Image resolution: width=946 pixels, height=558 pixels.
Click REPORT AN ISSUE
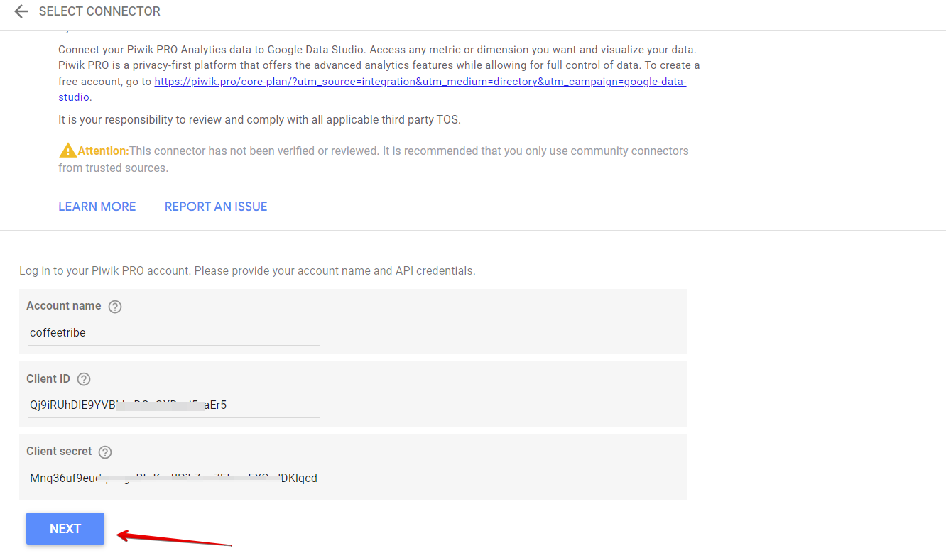click(x=216, y=207)
